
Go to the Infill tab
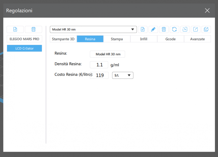click(144, 39)
